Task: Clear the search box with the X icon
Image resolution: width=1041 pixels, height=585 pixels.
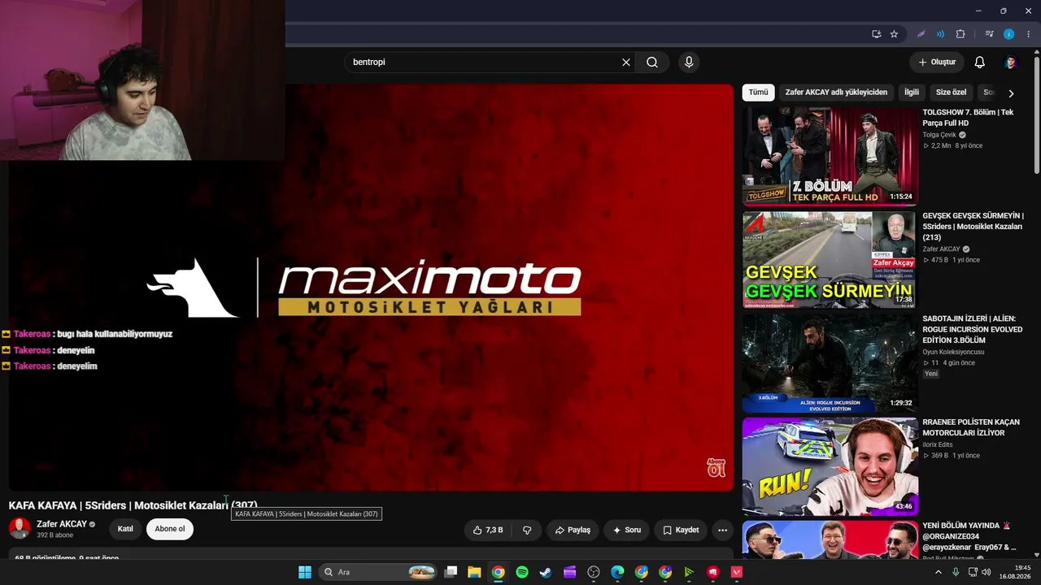Action: pyautogui.click(x=626, y=63)
